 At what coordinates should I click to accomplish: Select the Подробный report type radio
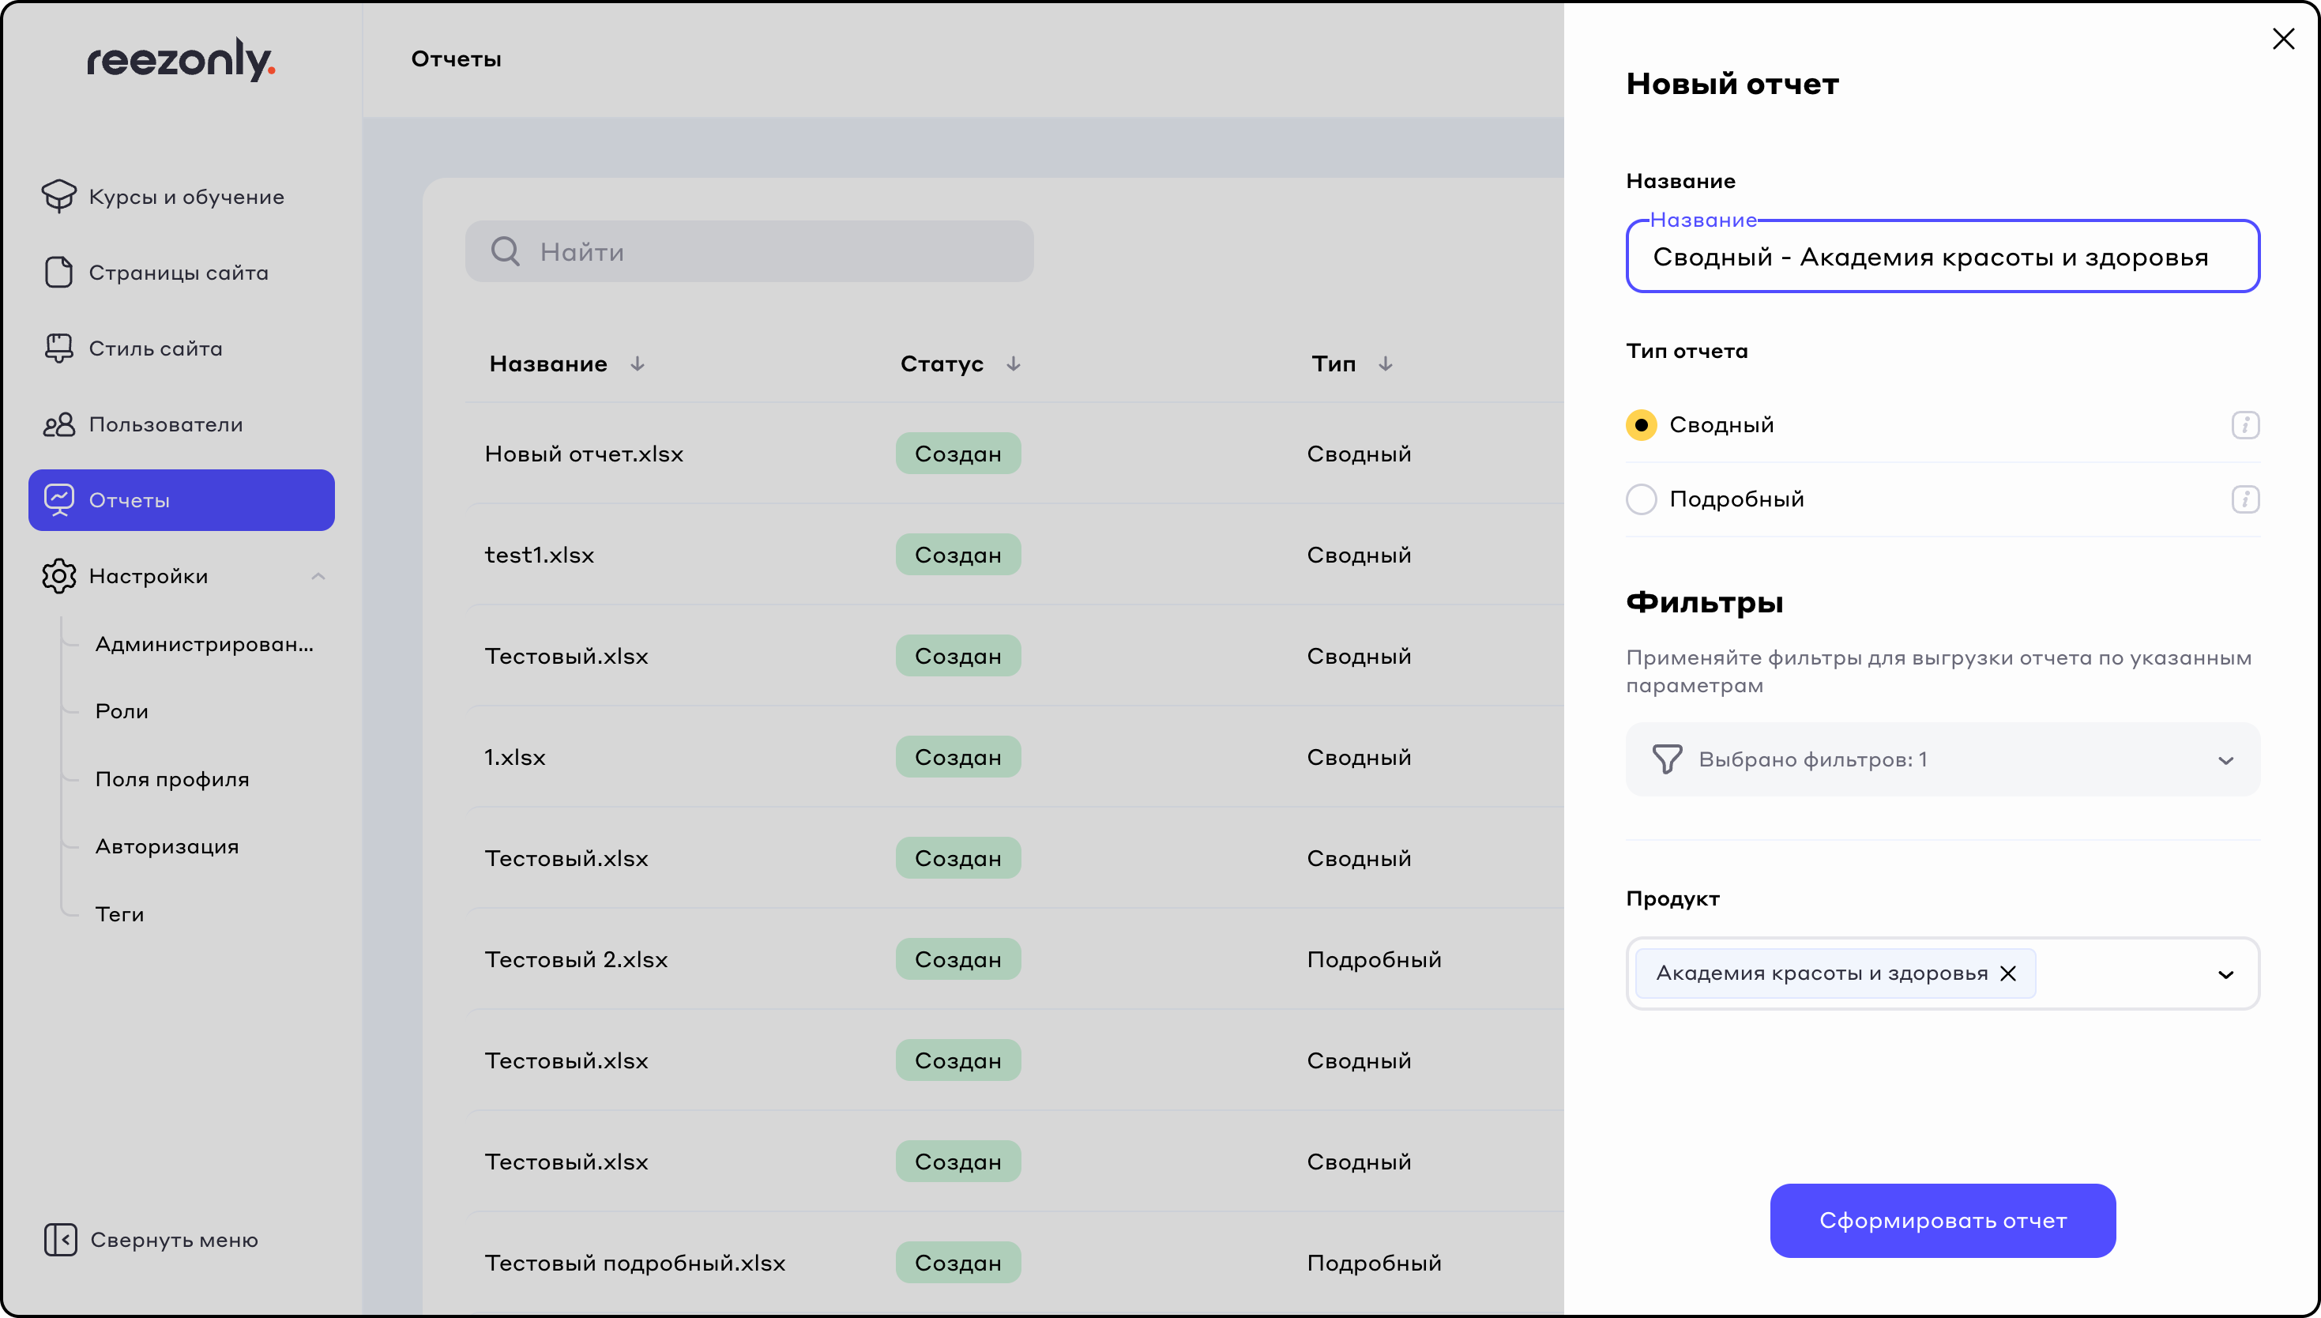1641,499
